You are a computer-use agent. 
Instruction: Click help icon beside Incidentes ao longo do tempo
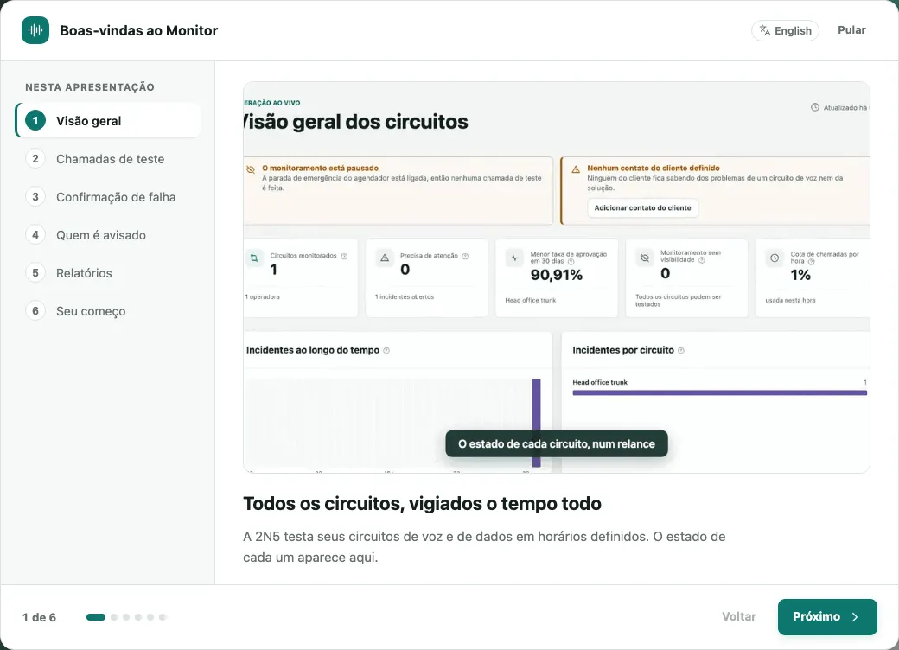point(386,350)
